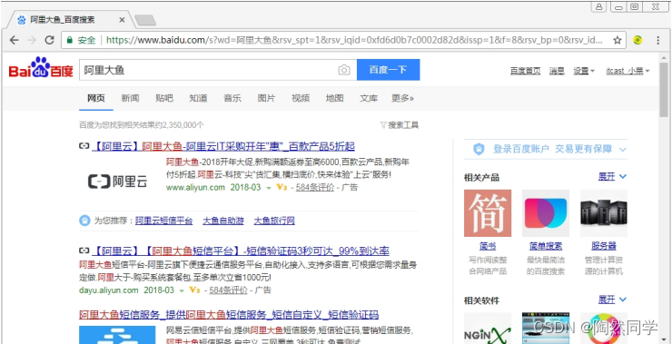Viewport: 672px width, 344px height.
Task: Click the thumbnail of the third search result
Action: pos(117,335)
